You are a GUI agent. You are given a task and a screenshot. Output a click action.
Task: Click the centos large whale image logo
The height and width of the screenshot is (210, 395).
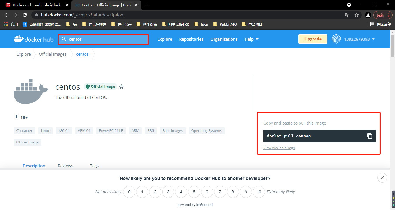pyautogui.click(x=31, y=91)
